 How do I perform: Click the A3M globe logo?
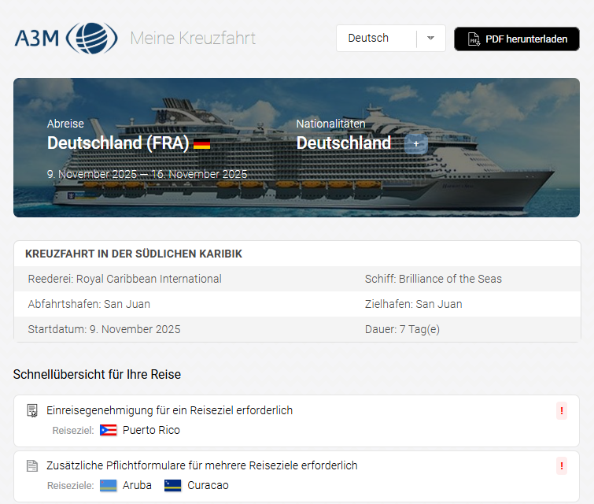66,38
